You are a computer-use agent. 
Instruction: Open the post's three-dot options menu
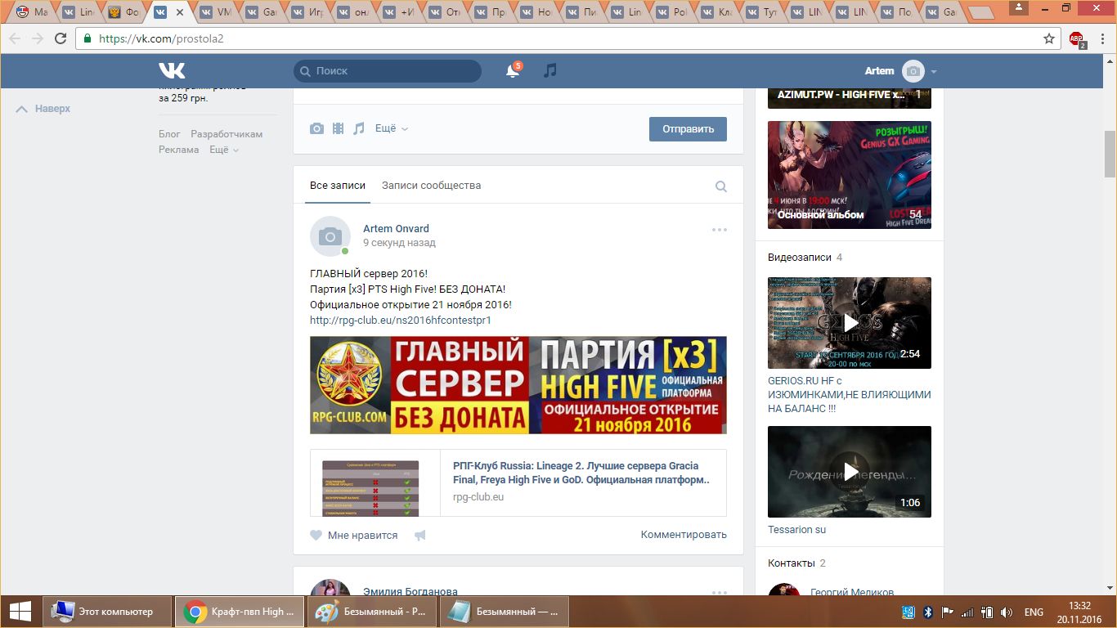click(x=720, y=230)
